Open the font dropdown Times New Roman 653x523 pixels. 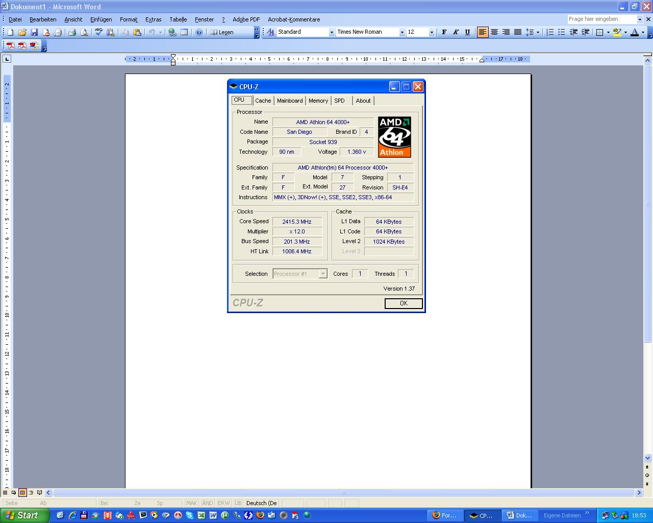pos(402,32)
